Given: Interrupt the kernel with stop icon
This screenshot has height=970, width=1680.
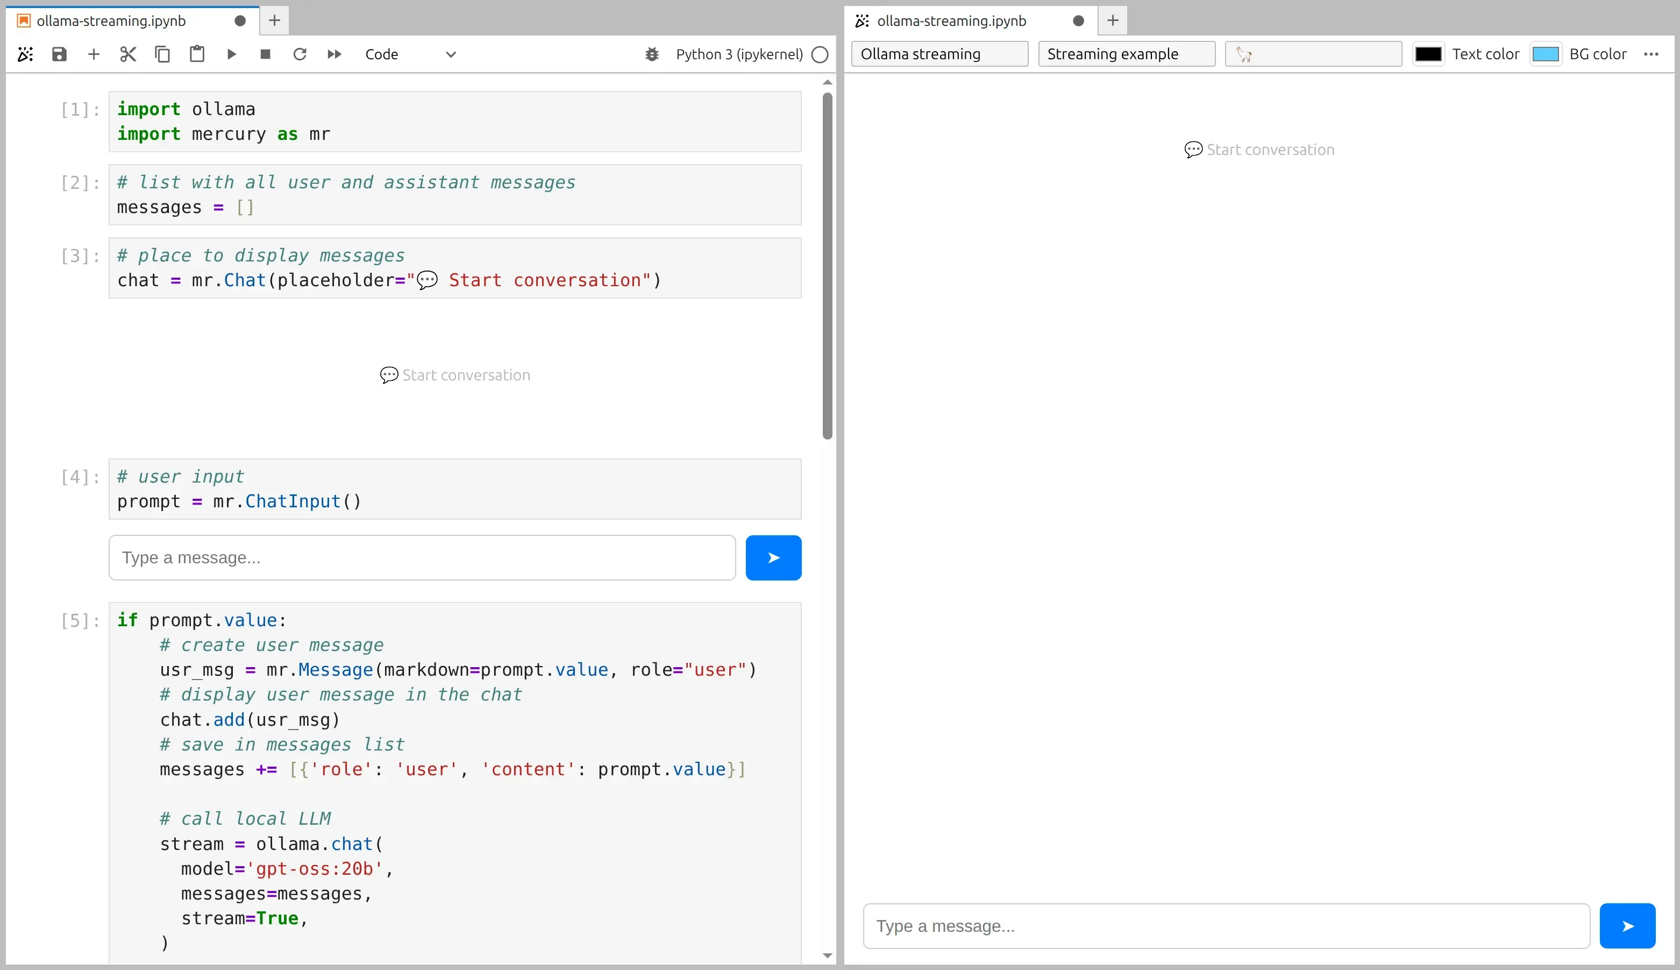Looking at the screenshot, I should click(266, 54).
